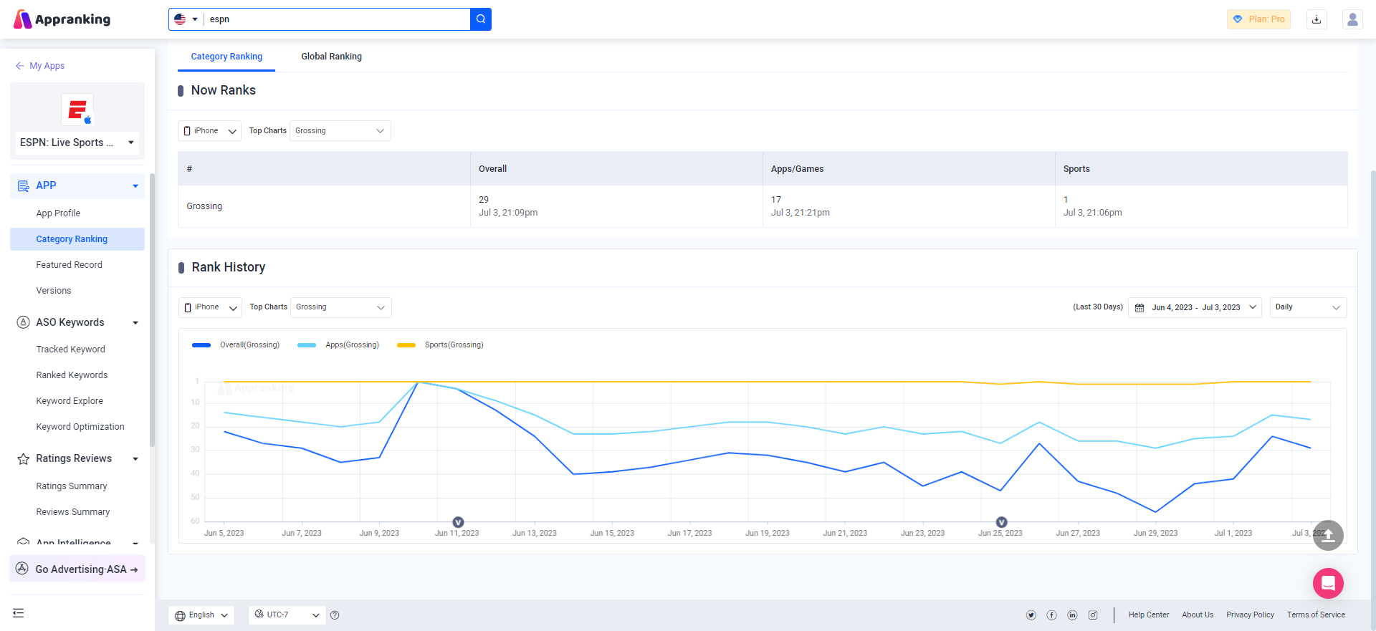1376x631 pixels.
Task: Open the LinkedIn social icon
Action: 1073,615
